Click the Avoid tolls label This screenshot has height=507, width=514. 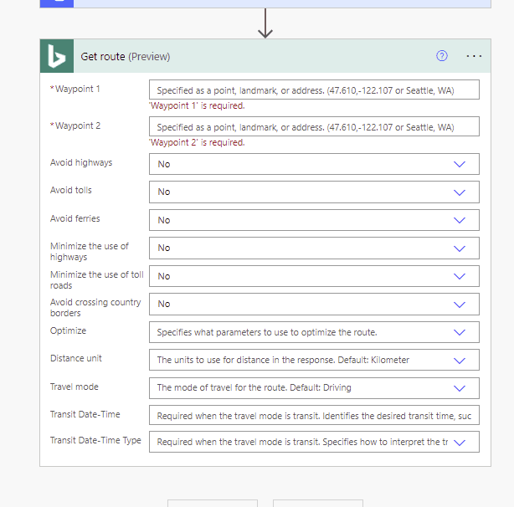coord(71,190)
